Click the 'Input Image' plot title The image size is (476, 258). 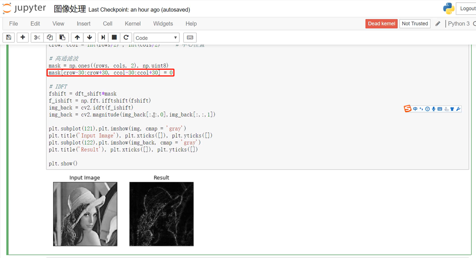point(85,178)
